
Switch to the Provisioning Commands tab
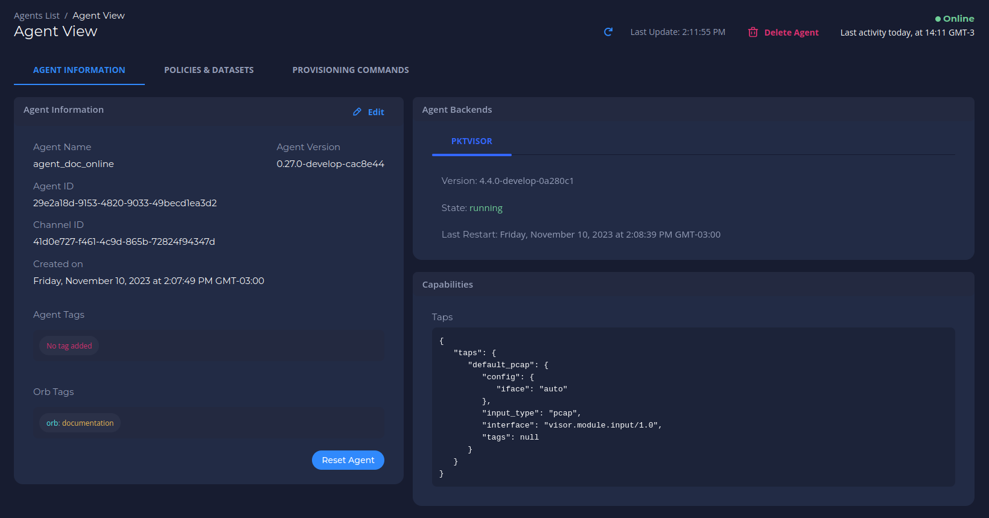tap(351, 70)
